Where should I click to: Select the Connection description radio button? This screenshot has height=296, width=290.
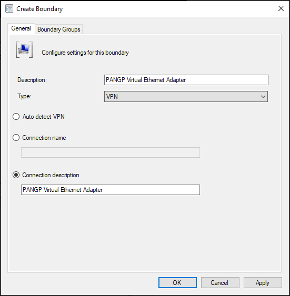16,175
